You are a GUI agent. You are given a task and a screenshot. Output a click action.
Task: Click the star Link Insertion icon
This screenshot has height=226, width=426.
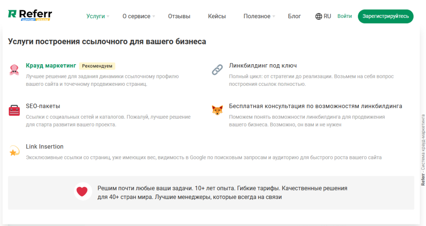14,151
